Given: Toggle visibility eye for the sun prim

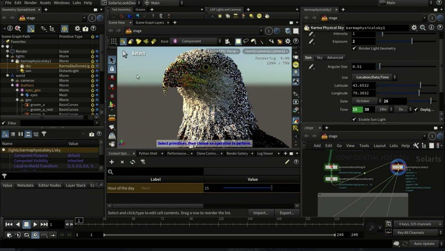Looking at the screenshot, I should coord(97,71).
